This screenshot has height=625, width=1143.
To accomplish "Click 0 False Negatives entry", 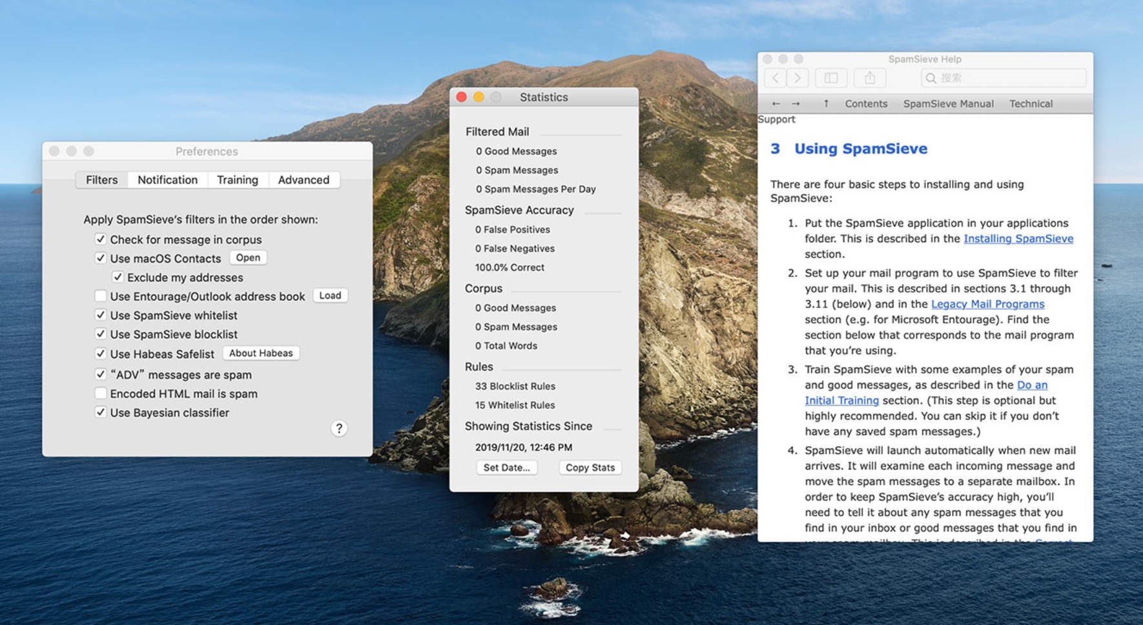I will click(515, 248).
